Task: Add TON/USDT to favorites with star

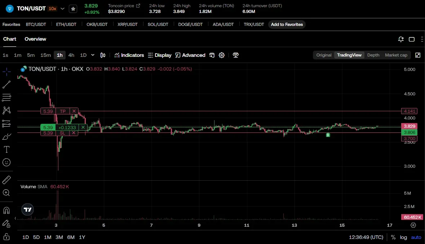Action: pos(73,9)
